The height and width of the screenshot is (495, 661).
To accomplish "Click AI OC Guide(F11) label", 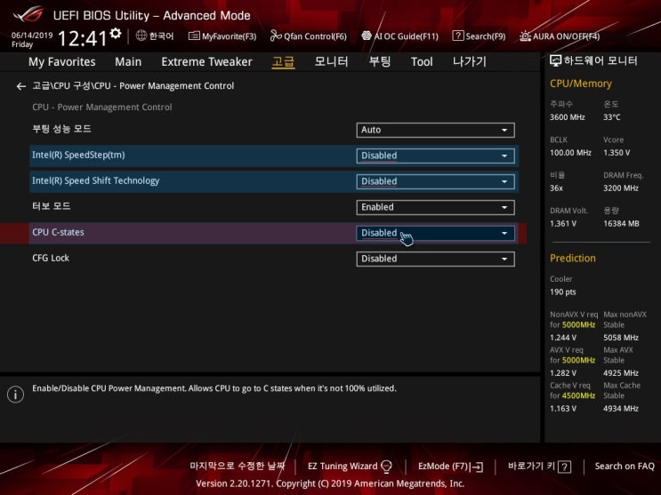I will pyautogui.click(x=406, y=36).
